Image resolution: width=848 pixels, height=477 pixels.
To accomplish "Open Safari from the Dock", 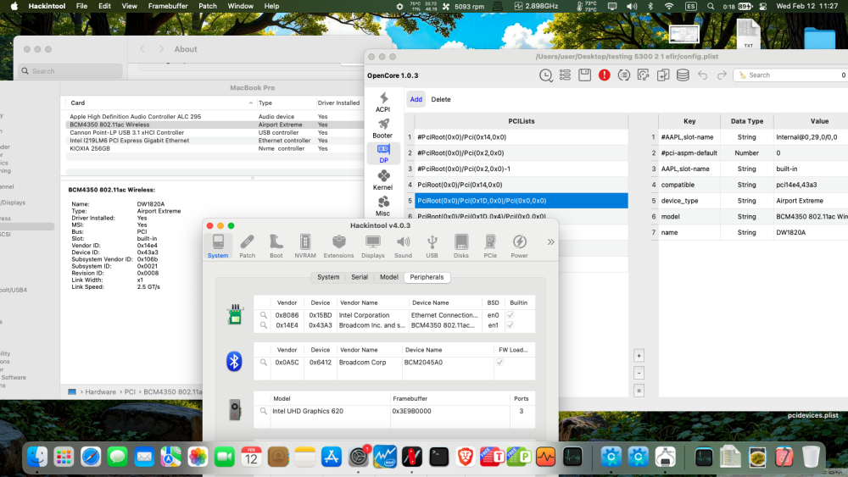I will click(91, 457).
